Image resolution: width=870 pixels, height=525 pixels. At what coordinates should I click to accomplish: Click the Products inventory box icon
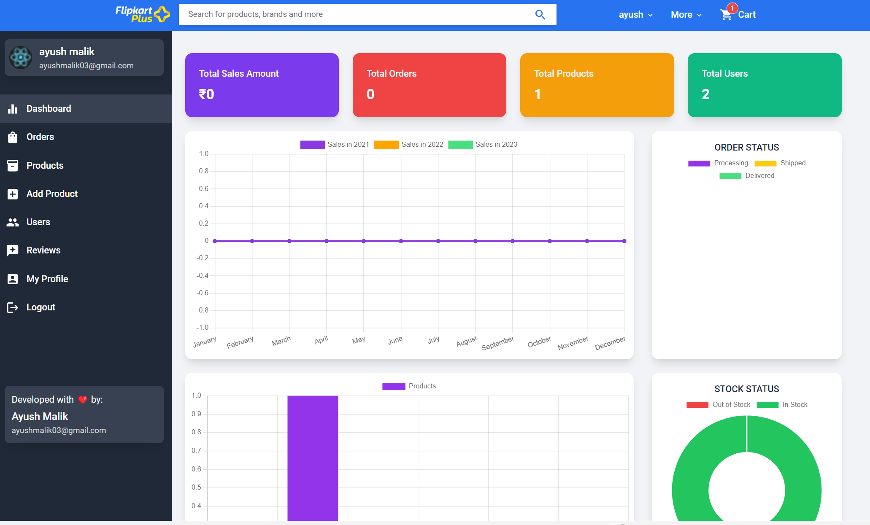(13, 166)
